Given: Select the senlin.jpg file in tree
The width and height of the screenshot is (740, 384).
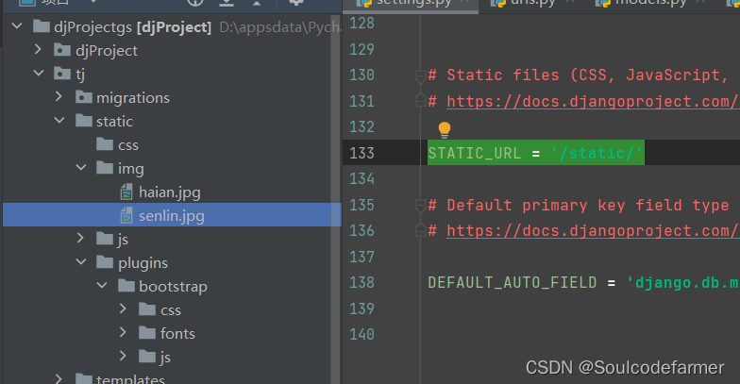Looking at the screenshot, I should pos(172,215).
